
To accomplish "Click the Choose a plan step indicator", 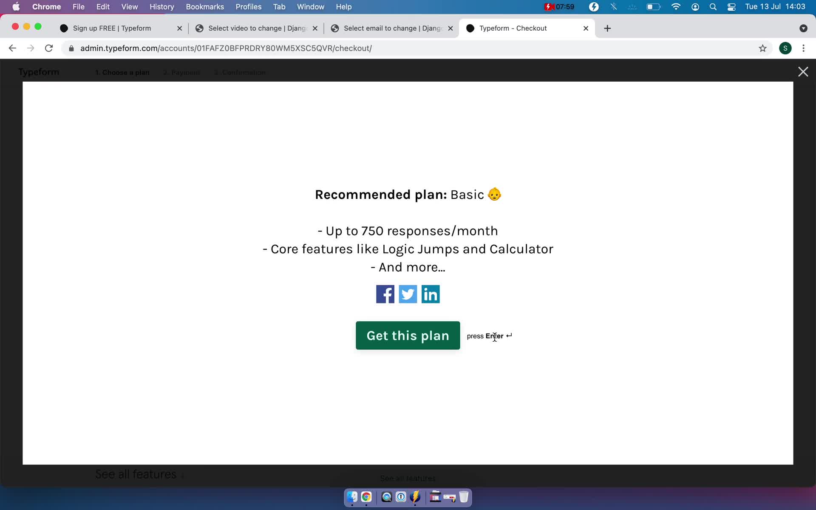I will [x=122, y=72].
